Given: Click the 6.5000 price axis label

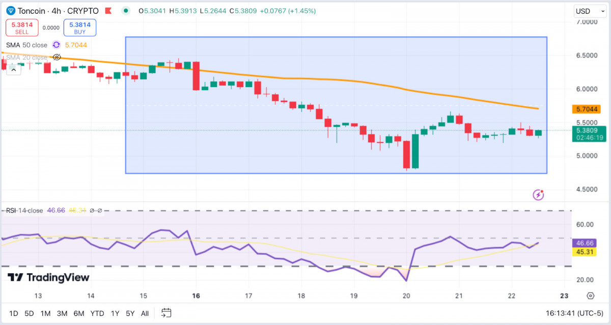Looking at the screenshot, I should [587, 56].
